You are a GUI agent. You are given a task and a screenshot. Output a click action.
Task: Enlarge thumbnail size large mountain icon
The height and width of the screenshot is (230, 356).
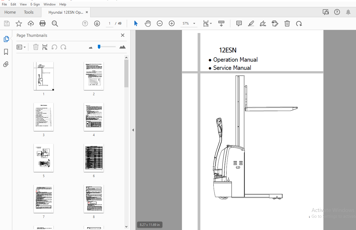(123, 47)
